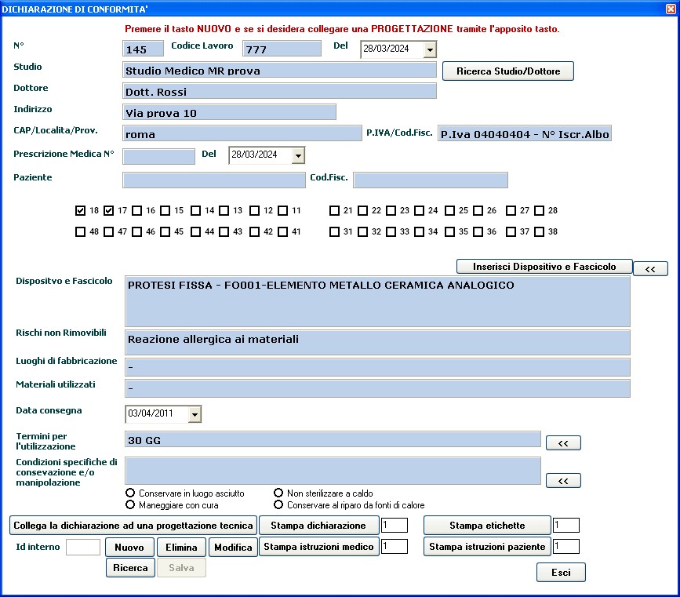Click the Id interno input field
This screenshot has height=597, width=680.
(x=83, y=547)
